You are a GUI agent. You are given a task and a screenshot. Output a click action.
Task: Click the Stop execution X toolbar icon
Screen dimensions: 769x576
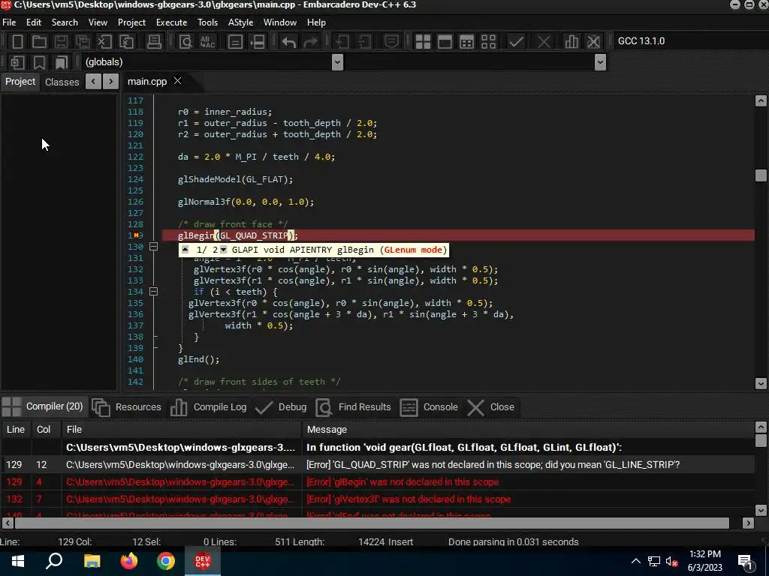pos(544,42)
